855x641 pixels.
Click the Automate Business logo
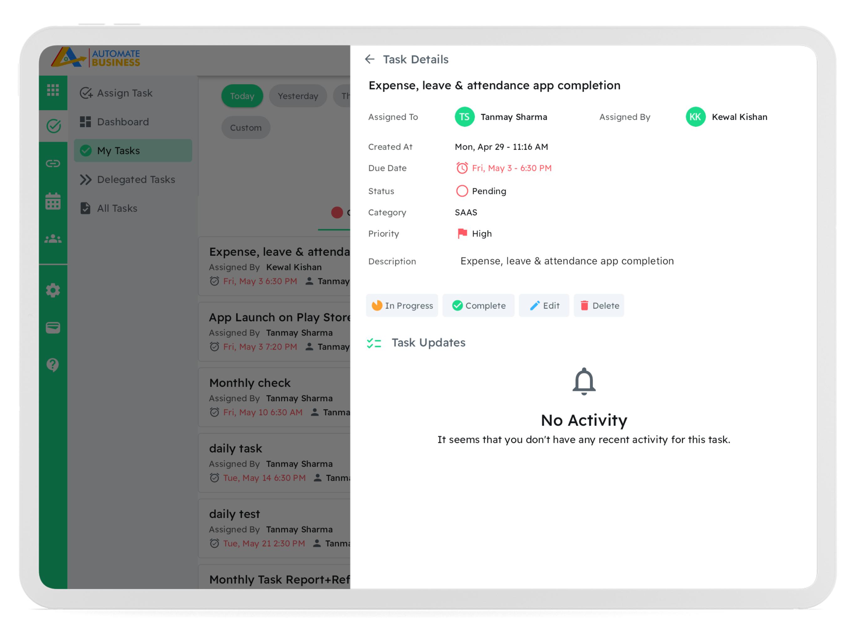(x=96, y=58)
